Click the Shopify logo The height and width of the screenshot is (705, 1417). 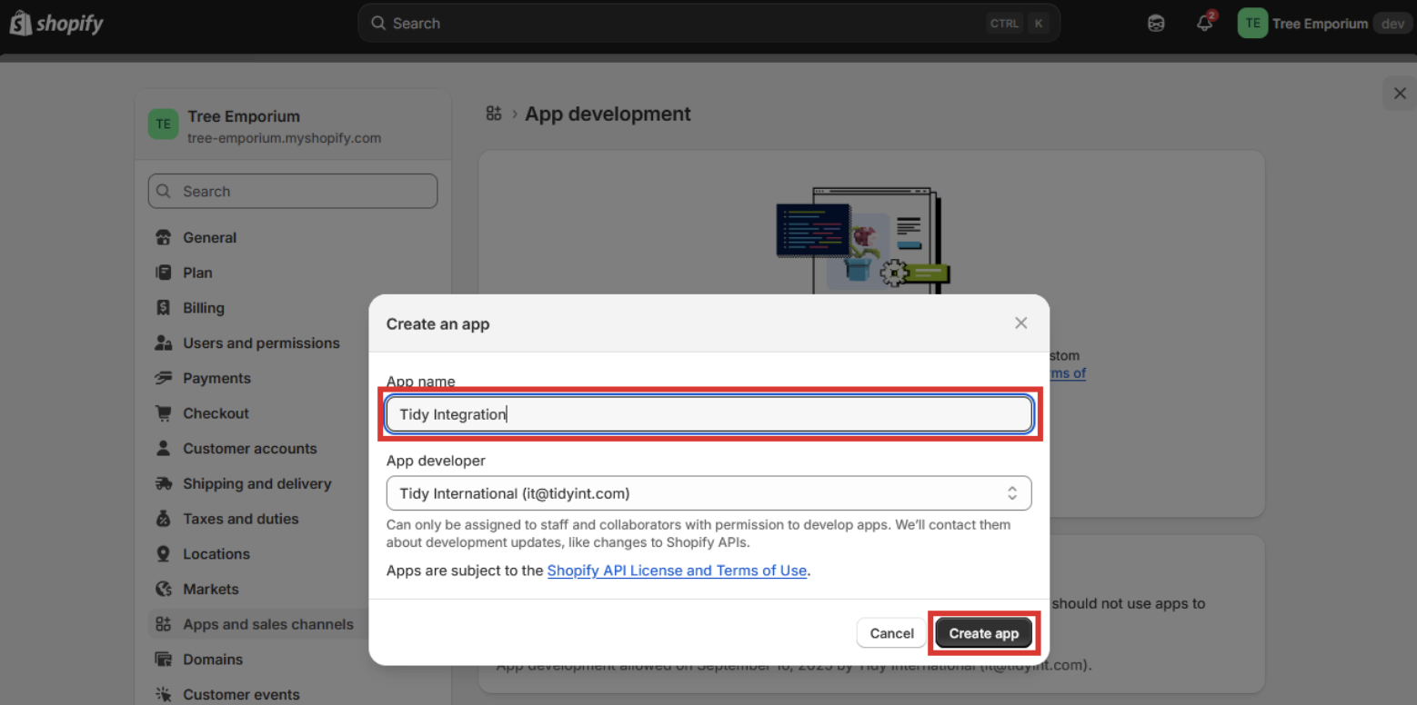pos(56,24)
